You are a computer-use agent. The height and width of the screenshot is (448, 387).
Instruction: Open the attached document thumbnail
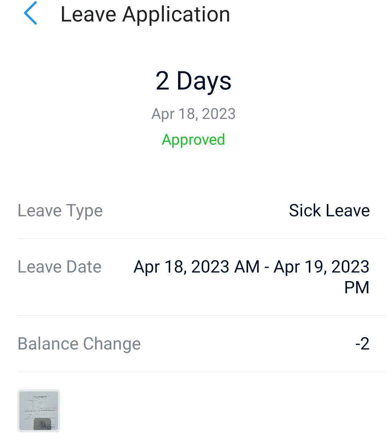pyautogui.click(x=39, y=410)
